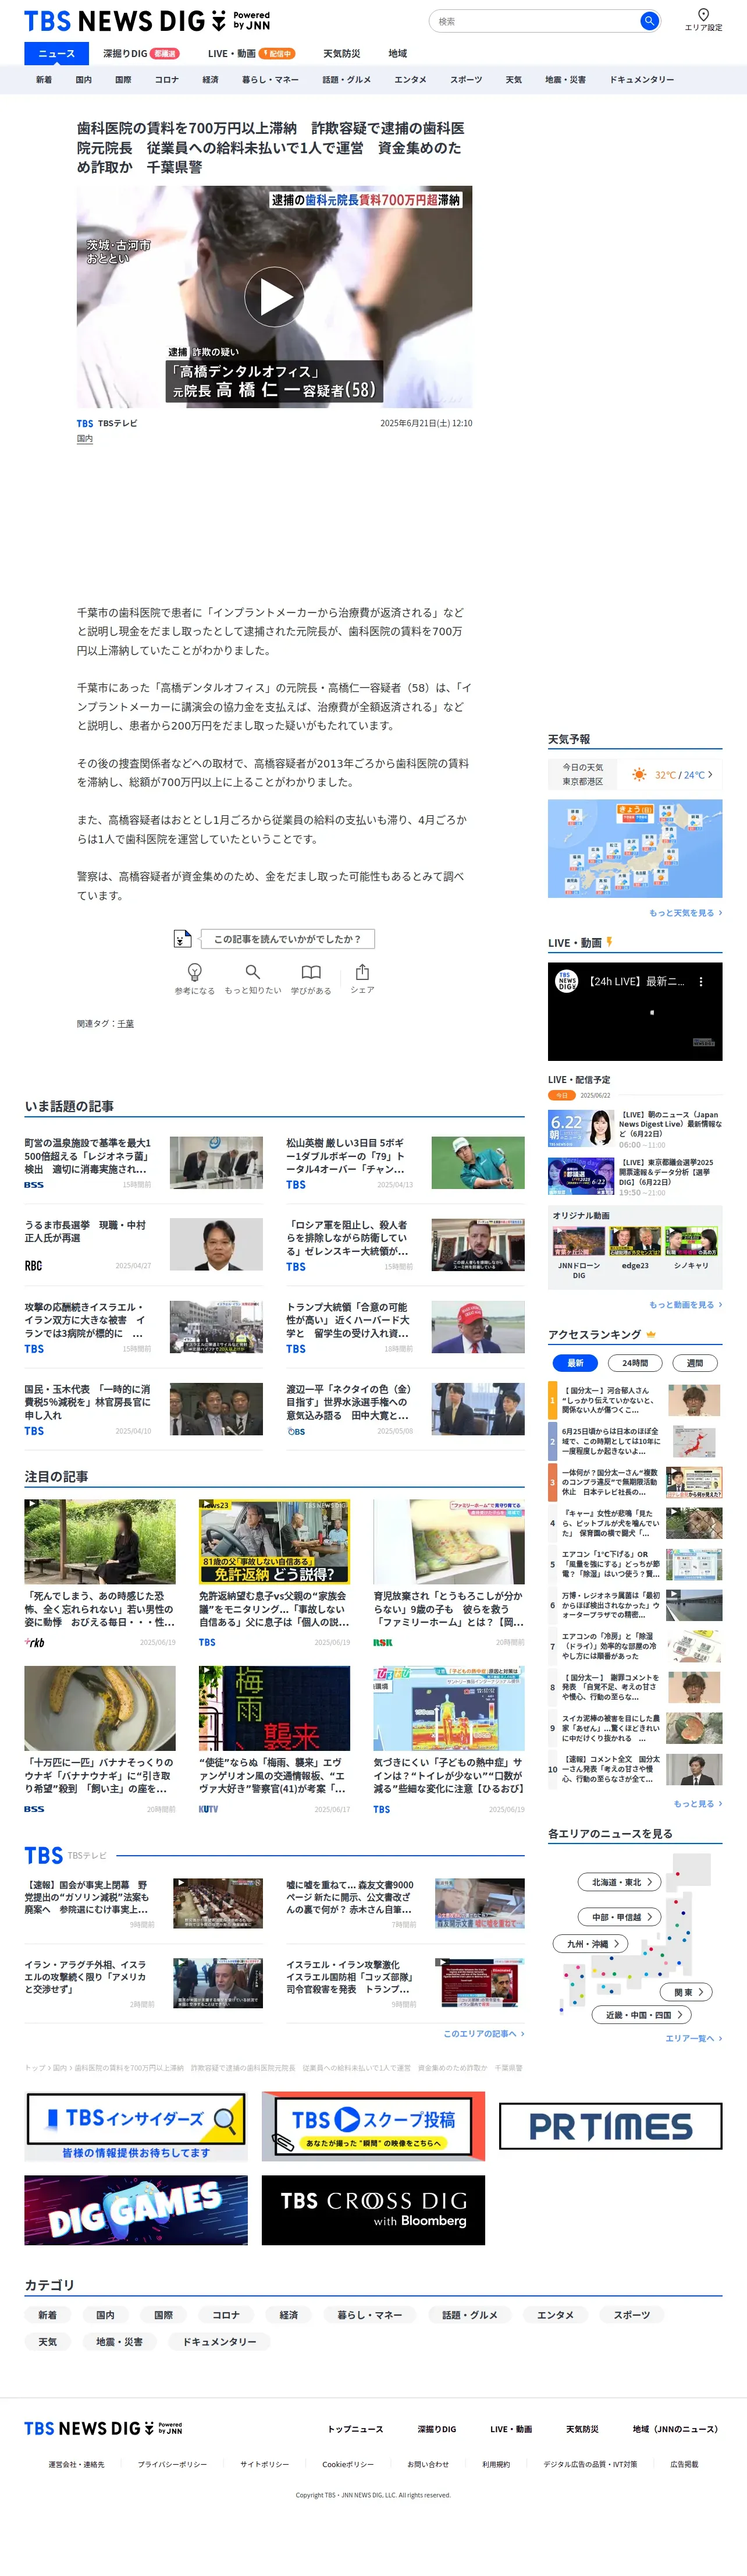This screenshot has width=747, height=2576.
Task: Switch to the 深掘りDIG tab
Action: (x=141, y=54)
